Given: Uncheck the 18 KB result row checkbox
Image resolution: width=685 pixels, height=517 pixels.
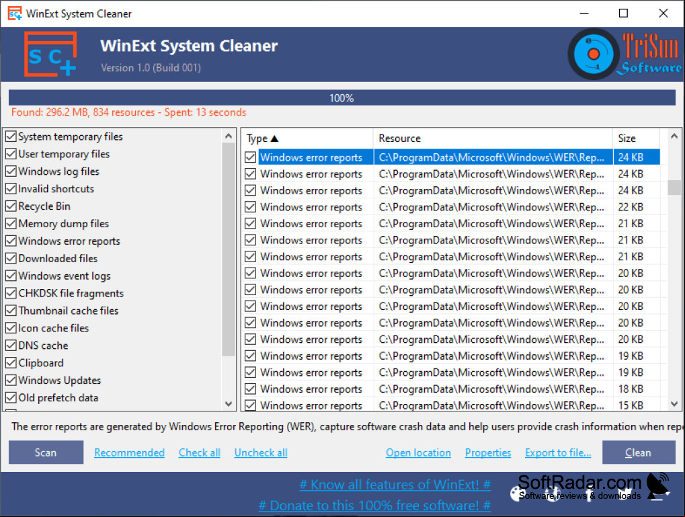Looking at the screenshot, I should (x=250, y=389).
